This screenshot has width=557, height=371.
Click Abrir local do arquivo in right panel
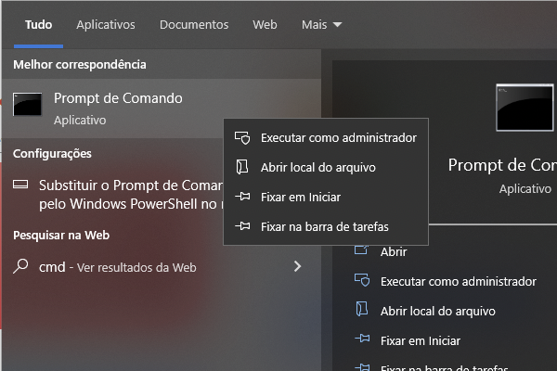(437, 311)
